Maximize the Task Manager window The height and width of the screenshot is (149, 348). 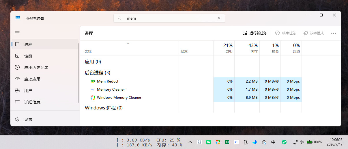tap(321, 15)
